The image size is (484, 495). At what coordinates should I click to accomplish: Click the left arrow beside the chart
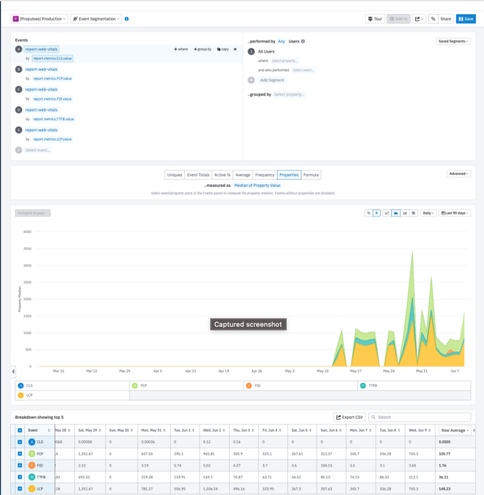13,371
